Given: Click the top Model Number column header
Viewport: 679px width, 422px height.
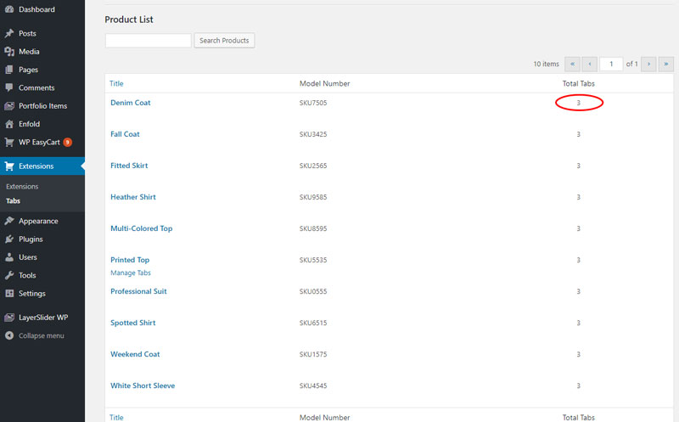Looking at the screenshot, I should 325,83.
